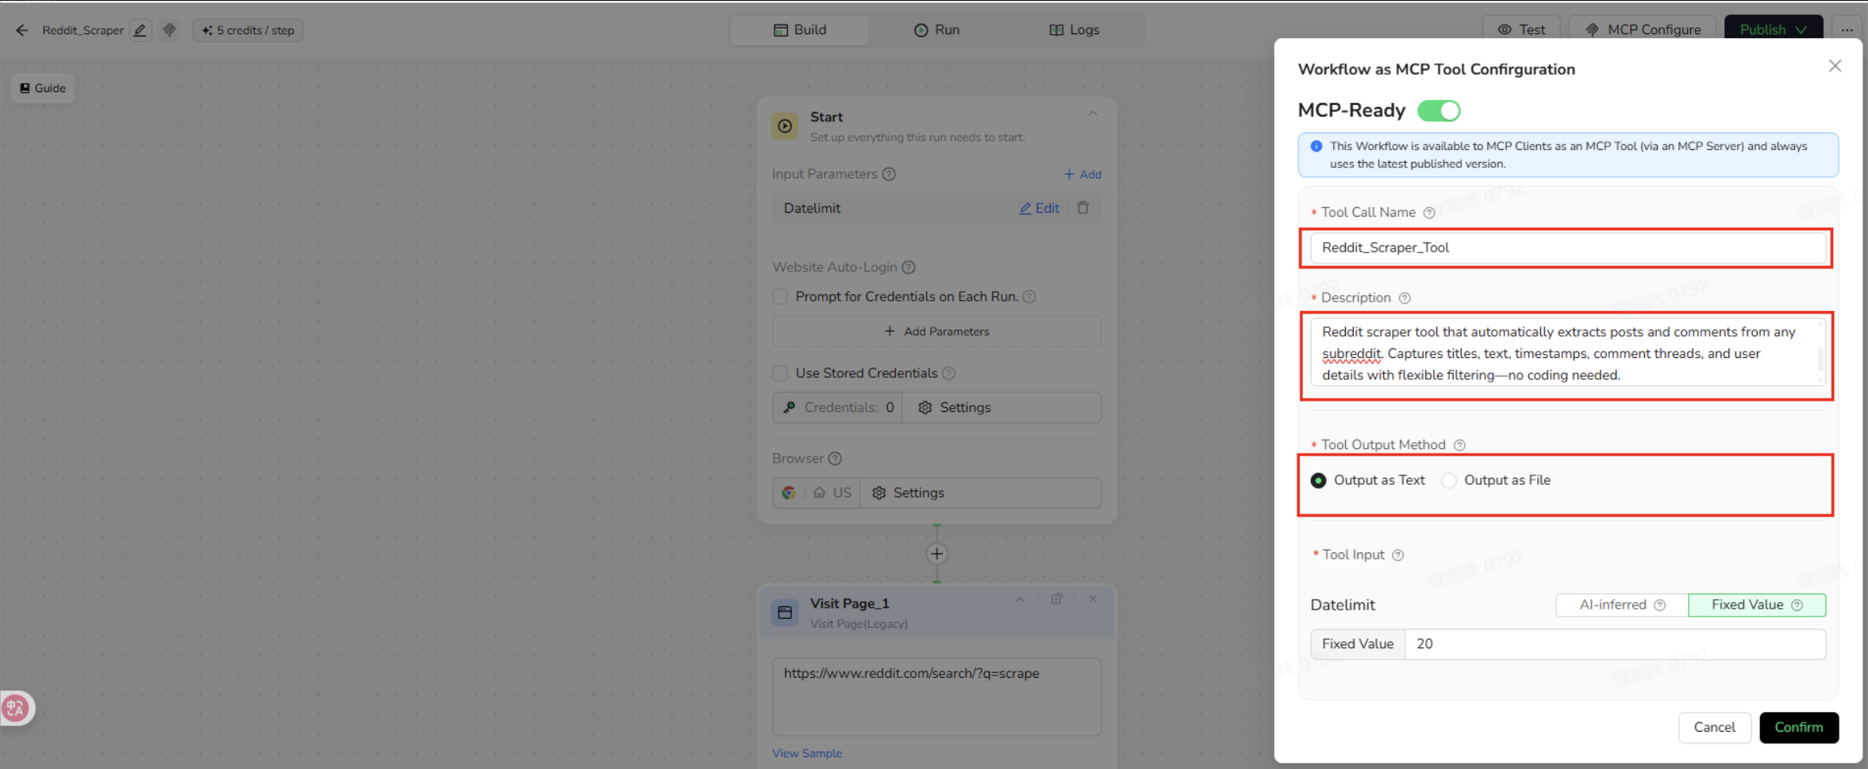
Task: Show help for Input Parameters
Action: 890,174
